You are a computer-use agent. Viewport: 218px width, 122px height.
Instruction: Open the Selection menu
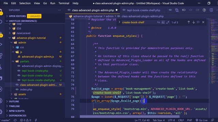tap(25, 3)
